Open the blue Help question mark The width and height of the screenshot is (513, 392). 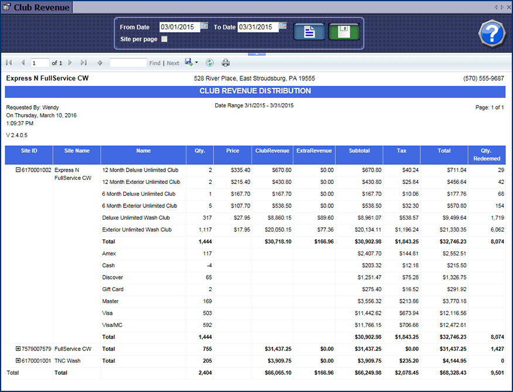pyautogui.click(x=491, y=33)
